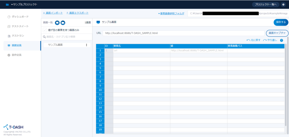
Task: Switch to 動作定義 in sidebar
Action: (x=17, y=55)
